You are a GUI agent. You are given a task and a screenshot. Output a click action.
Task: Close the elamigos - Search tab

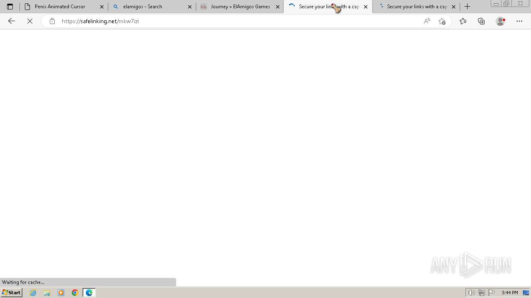[x=190, y=7]
